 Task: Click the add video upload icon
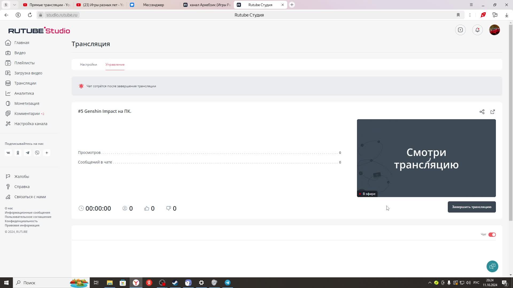pyautogui.click(x=460, y=30)
